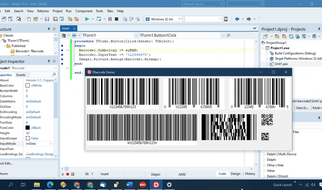This screenshot has height=190, width=322.
Task: Click the search magnifier beside TForm1.Button1Click
Action: (228, 35)
